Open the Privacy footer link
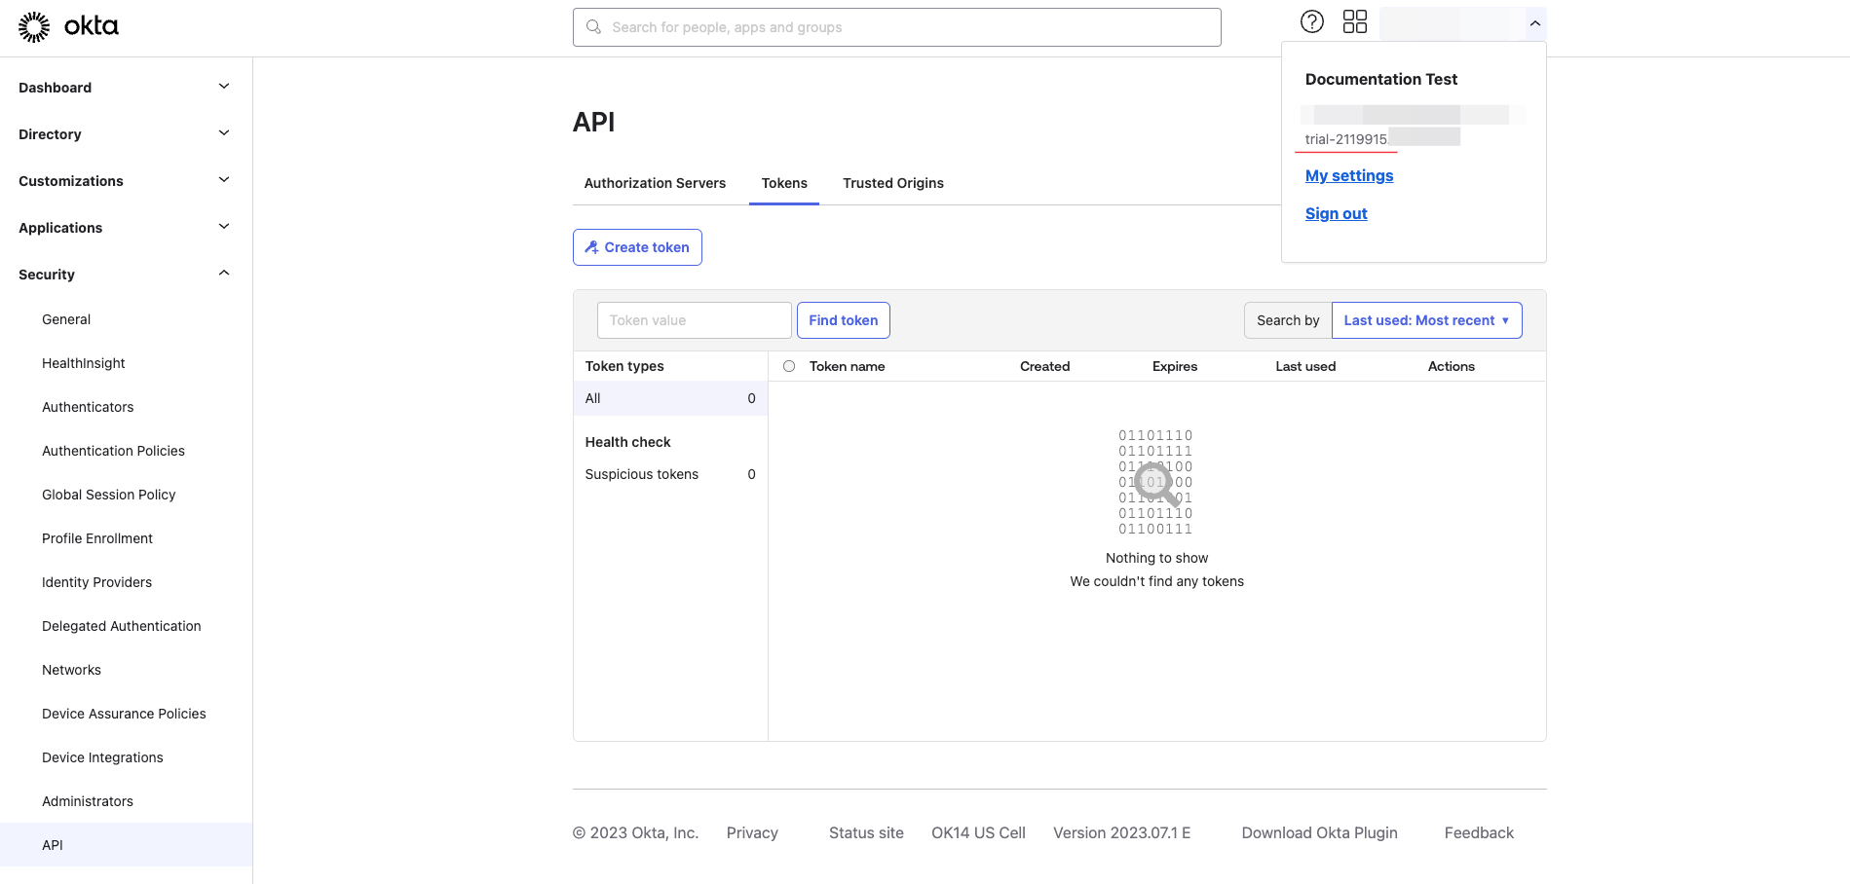 click(752, 832)
